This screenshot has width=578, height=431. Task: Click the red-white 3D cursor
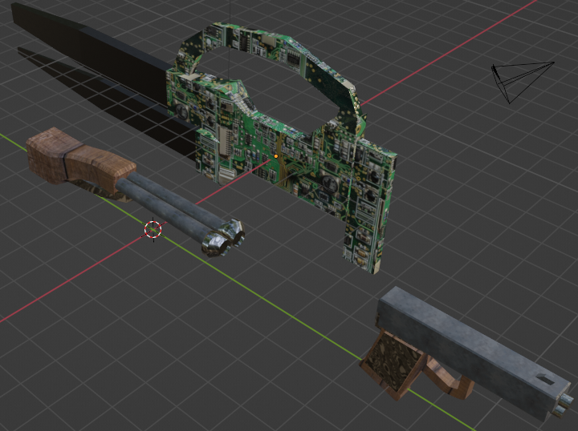click(153, 229)
